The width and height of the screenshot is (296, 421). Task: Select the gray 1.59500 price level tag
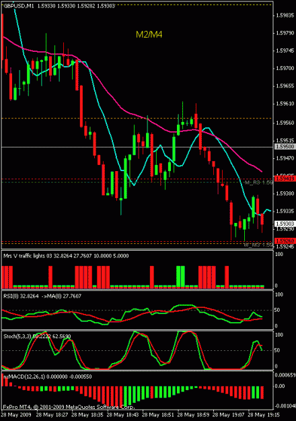tap(285, 147)
